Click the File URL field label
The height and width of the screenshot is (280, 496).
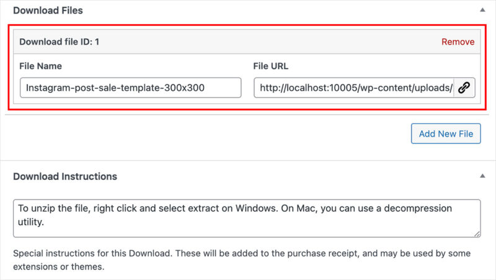coord(271,66)
